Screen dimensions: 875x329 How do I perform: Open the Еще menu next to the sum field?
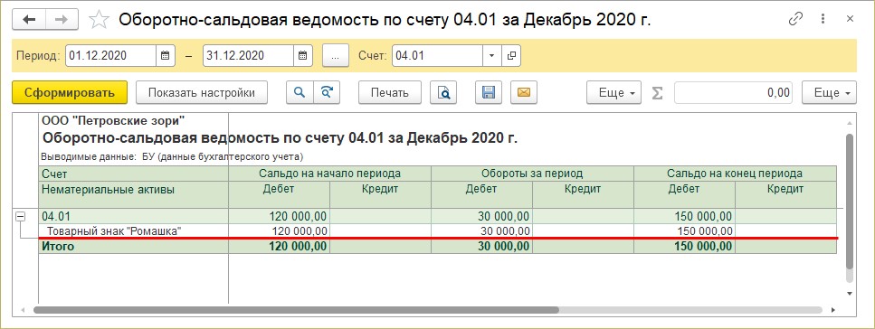tap(829, 92)
